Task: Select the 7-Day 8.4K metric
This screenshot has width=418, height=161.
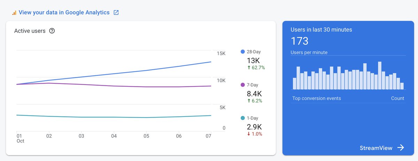Action: tap(254, 93)
